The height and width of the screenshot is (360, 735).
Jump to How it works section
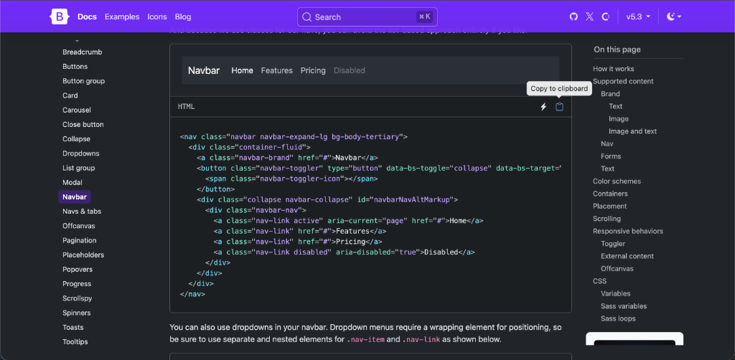click(613, 69)
